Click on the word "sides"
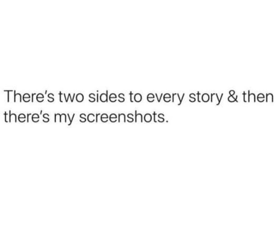Viewport: 277px width, 225px height. click(x=106, y=97)
